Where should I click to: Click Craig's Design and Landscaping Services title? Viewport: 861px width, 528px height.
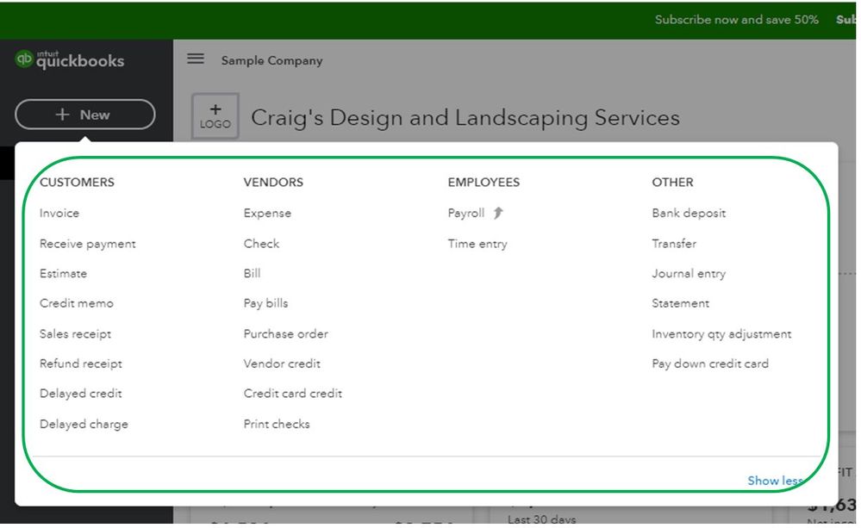465,117
